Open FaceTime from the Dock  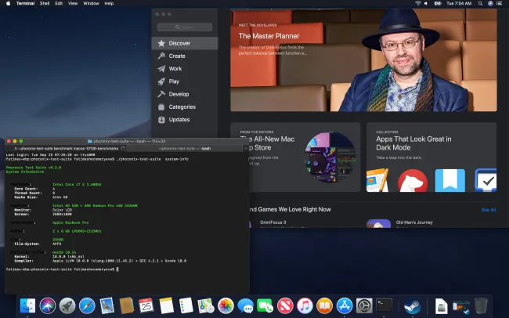click(265, 305)
